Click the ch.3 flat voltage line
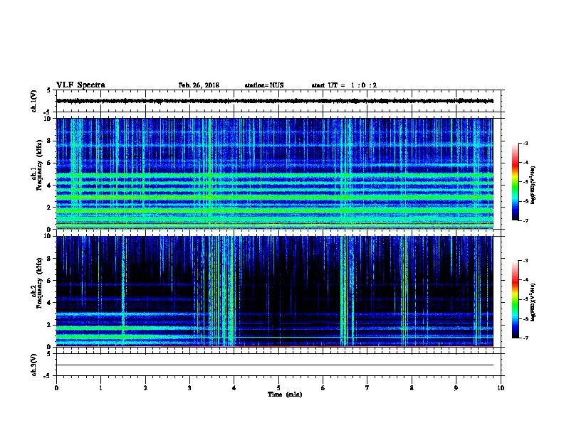The height and width of the screenshot is (435, 564). 275,365
